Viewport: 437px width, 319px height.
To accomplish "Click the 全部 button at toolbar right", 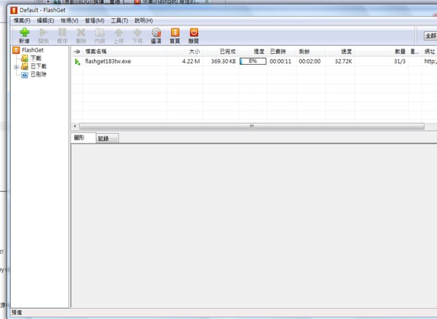I will 430,36.
